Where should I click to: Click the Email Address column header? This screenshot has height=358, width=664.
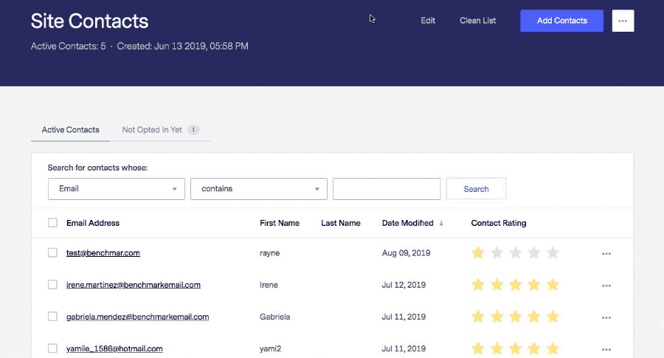coord(93,223)
